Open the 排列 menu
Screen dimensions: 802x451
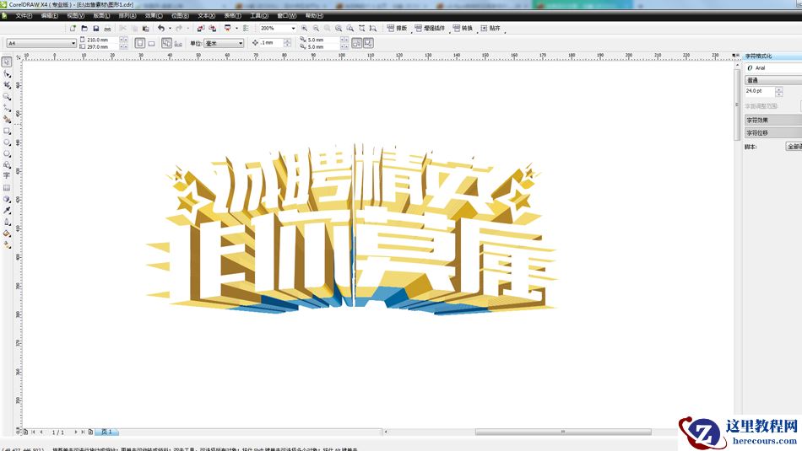[127, 16]
